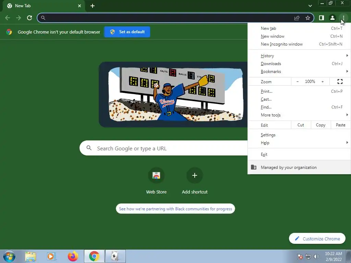Click Cut in the Edit row
351x263 pixels.
(x=301, y=125)
